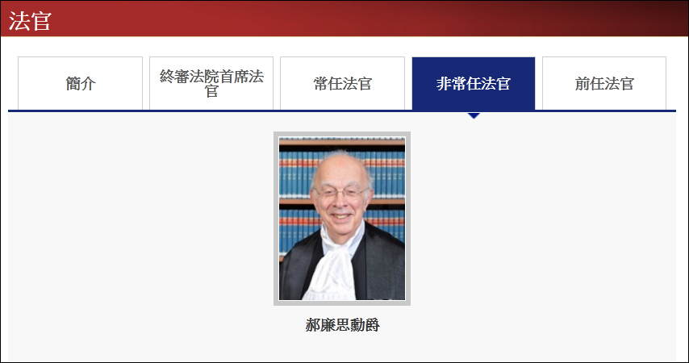
Task: Click the judge's face in the portrait
Action: click(x=340, y=191)
